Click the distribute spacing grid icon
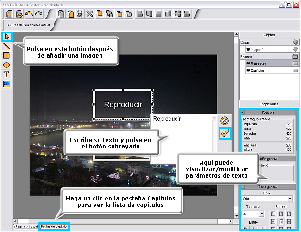Image resolution: width=301 pixels, height=232 pixels. click(177, 13)
